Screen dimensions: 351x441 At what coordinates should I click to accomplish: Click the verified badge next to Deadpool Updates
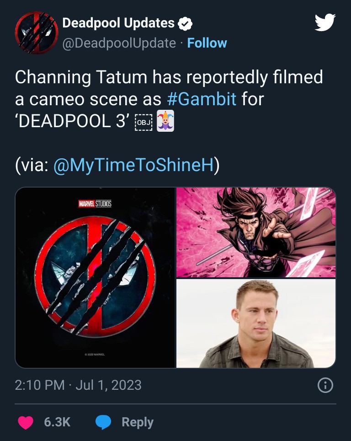pos(183,23)
